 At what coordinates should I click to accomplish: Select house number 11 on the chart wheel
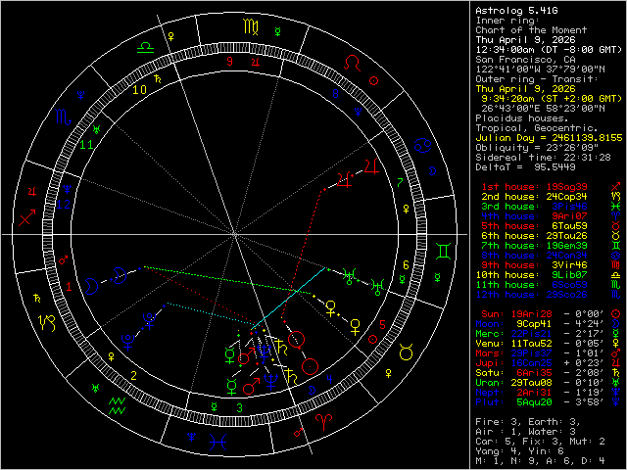point(86,146)
